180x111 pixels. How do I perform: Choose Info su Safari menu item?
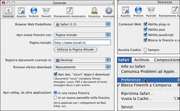coord(148,66)
